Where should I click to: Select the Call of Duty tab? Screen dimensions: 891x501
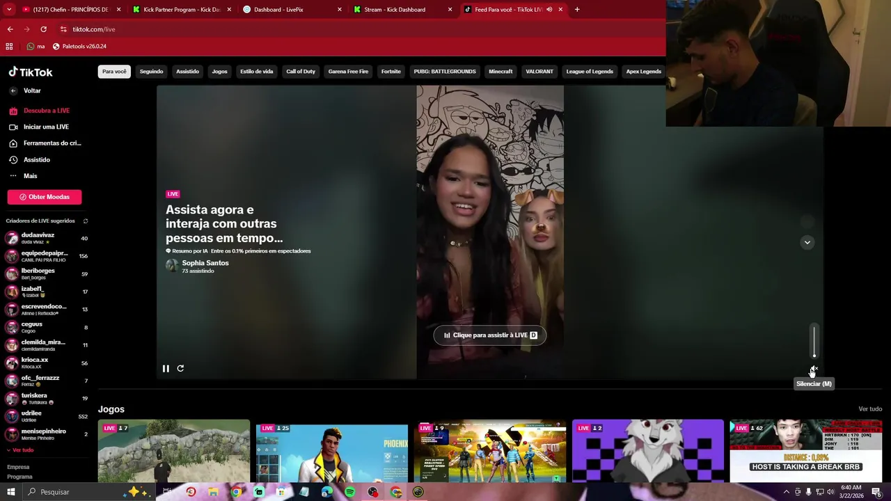coord(301,72)
